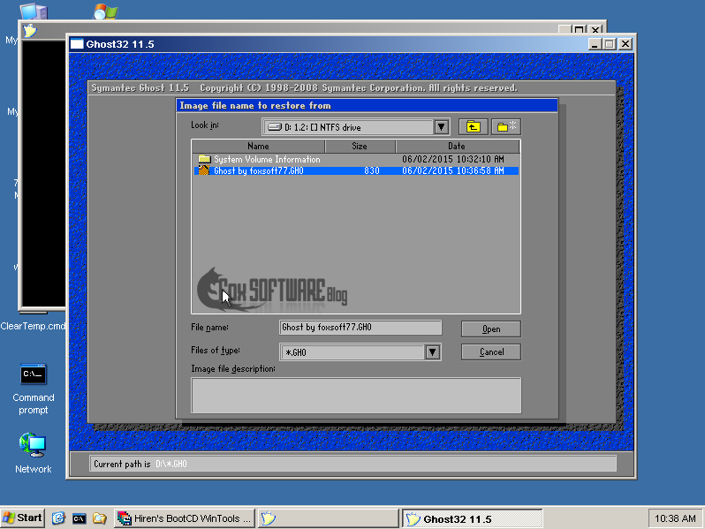The width and height of the screenshot is (705, 529).
Task: Click the size value 830
Action: pyautogui.click(x=371, y=170)
